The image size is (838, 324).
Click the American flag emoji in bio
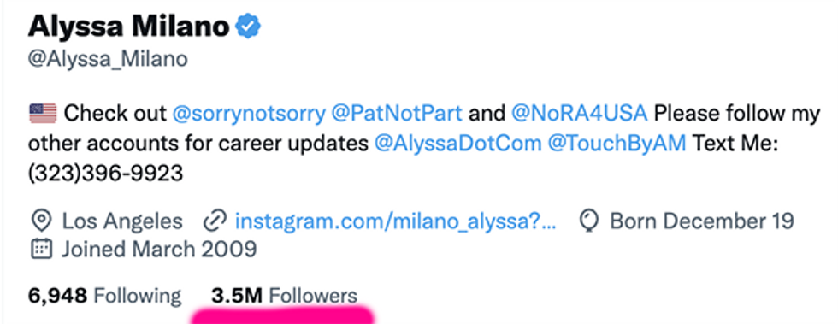click(43, 114)
